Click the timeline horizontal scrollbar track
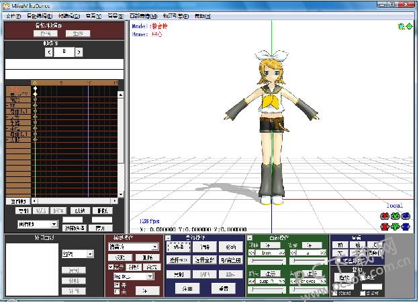 tap(75, 200)
